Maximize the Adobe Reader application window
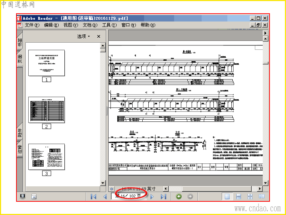This screenshot has height=215, width=286. 258,18
